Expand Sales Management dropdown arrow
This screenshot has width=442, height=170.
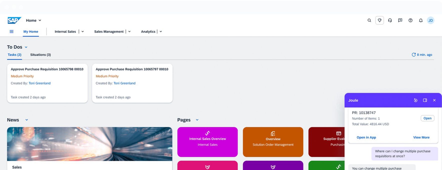tap(129, 32)
